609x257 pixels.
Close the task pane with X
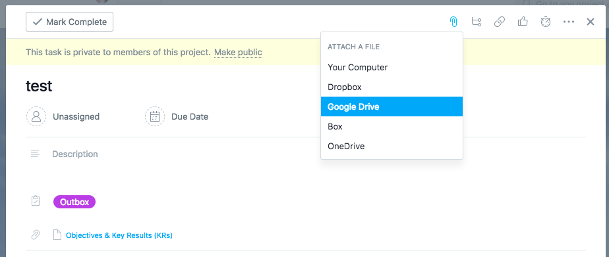591,22
